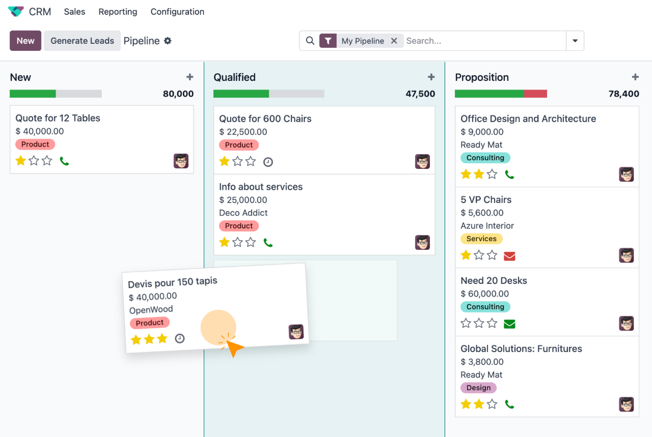Click the phone icon on Quote for 12 Tables
Screen dimensions: 652x437
point(65,160)
